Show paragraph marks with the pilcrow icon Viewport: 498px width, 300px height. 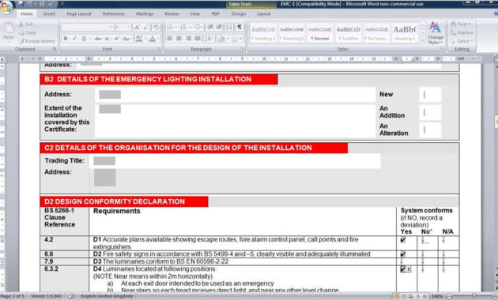(240, 27)
